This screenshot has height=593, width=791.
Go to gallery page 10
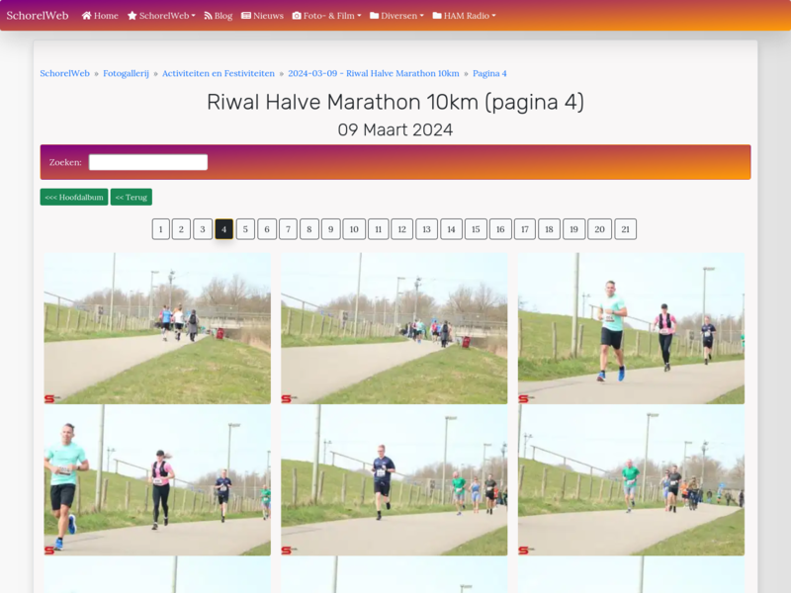tap(354, 229)
